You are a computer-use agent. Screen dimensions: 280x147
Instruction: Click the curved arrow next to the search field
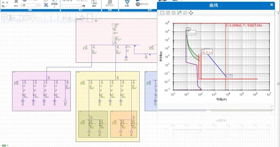(84, 6)
